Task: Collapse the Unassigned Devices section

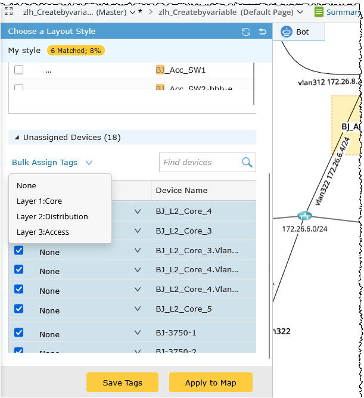Action: 17,138
